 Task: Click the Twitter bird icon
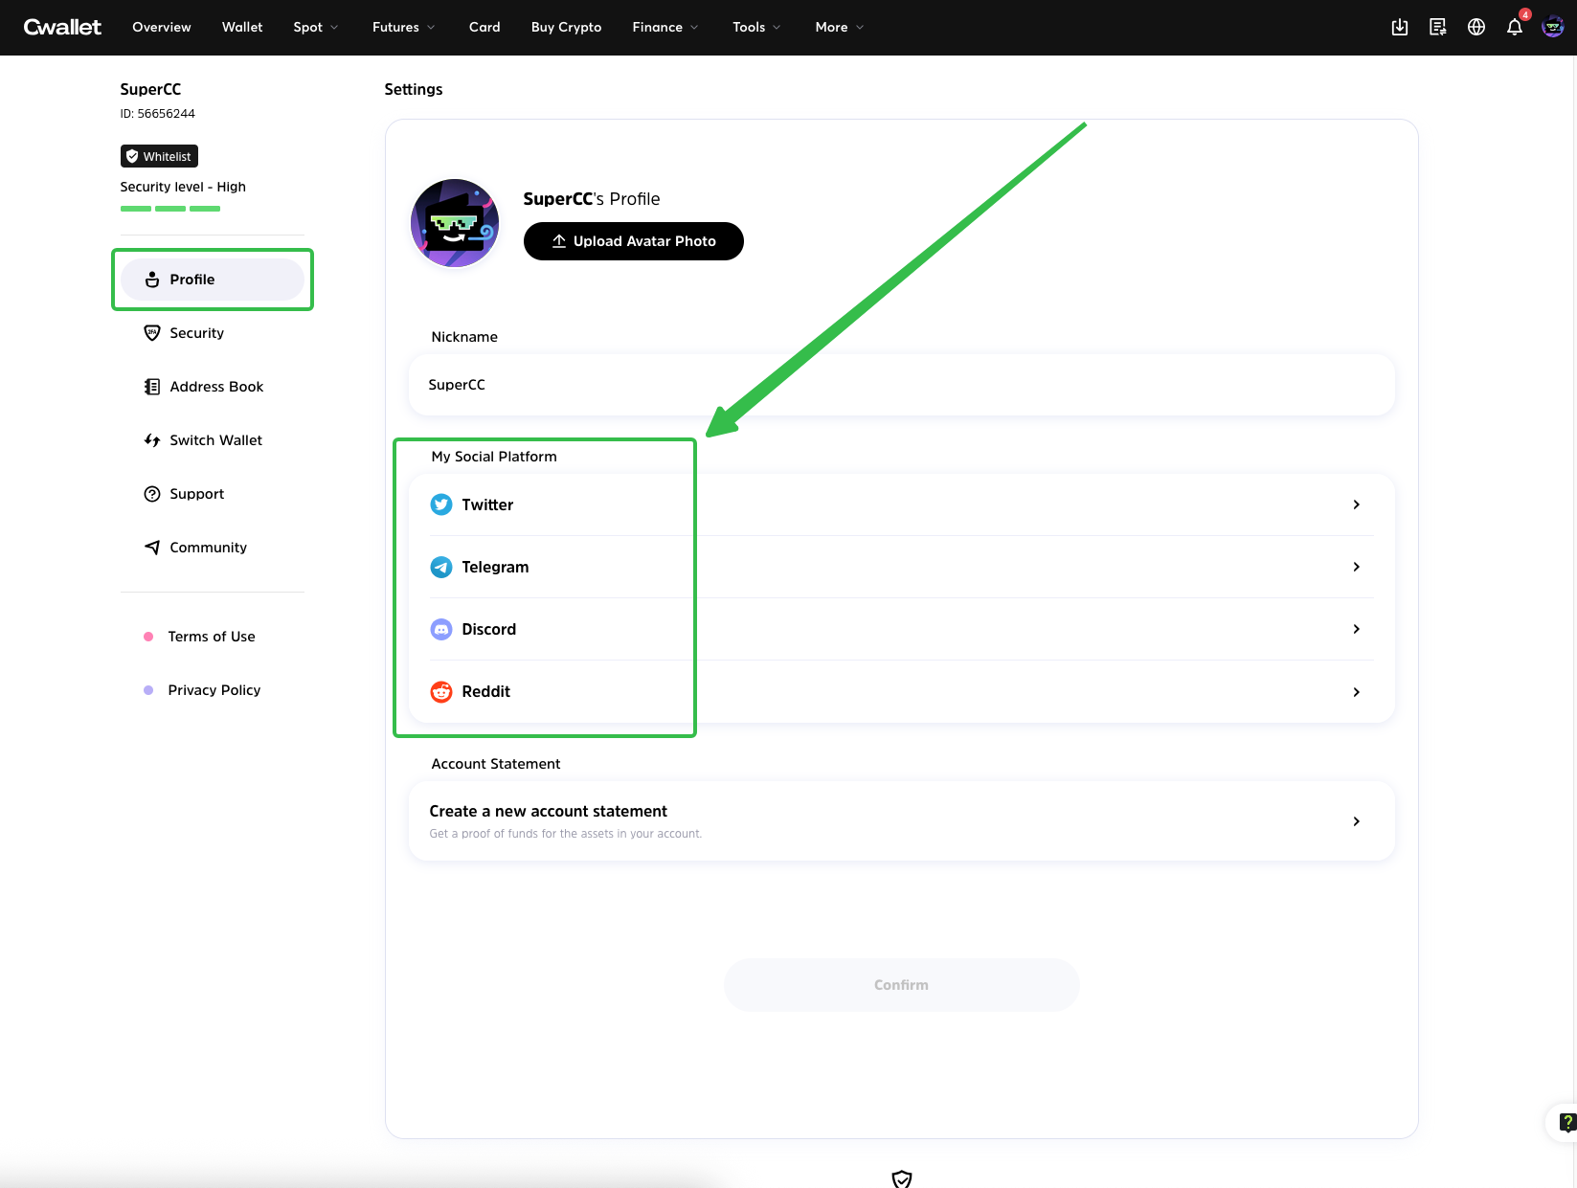(440, 504)
